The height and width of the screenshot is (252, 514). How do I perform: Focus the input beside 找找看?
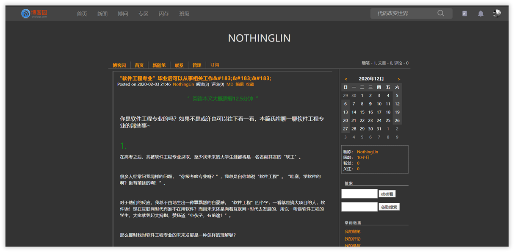tap(359, 194)
